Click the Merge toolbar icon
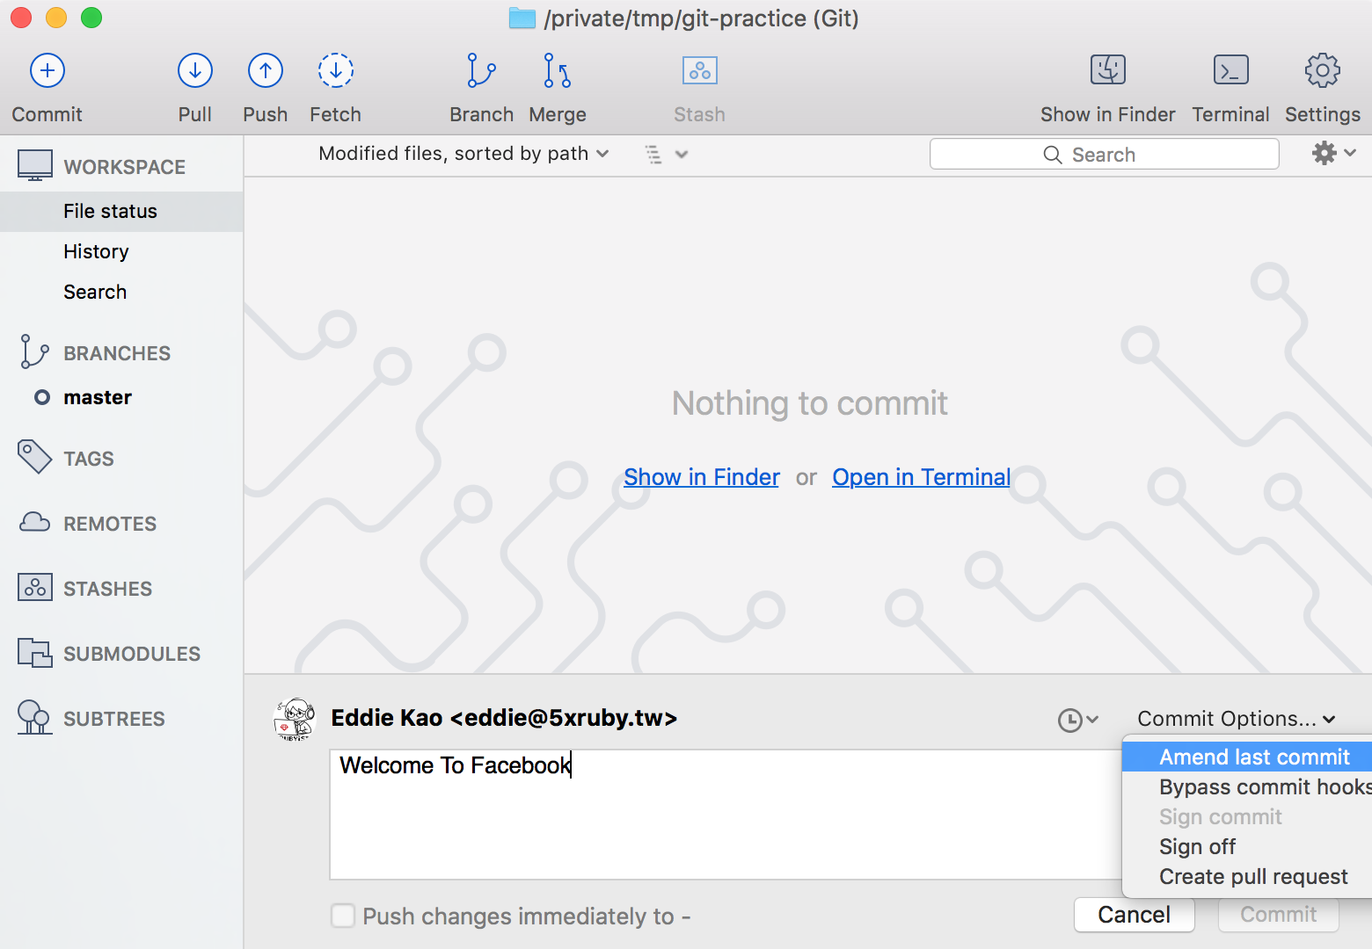The width and height of the screenshot is (1372, 949). [x=557, y=71]
